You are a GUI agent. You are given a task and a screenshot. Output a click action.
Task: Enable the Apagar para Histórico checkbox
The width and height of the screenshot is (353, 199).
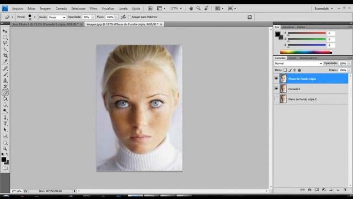(130, 17)
